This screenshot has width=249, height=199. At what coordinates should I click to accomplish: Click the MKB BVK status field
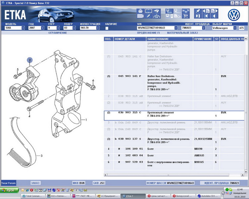(79, 183)
